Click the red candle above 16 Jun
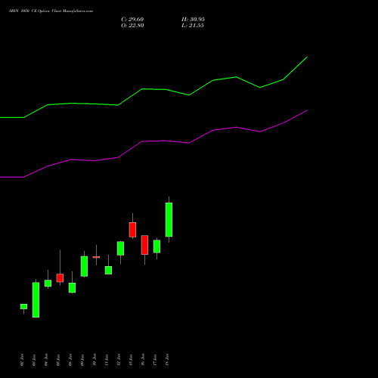 pos(144,245)
